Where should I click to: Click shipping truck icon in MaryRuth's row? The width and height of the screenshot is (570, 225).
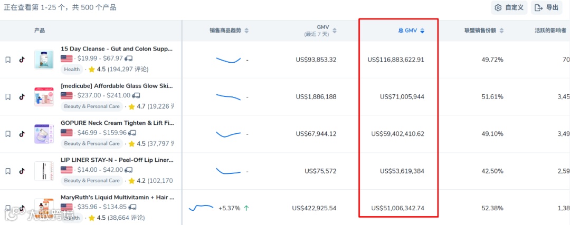pos(132,207)
